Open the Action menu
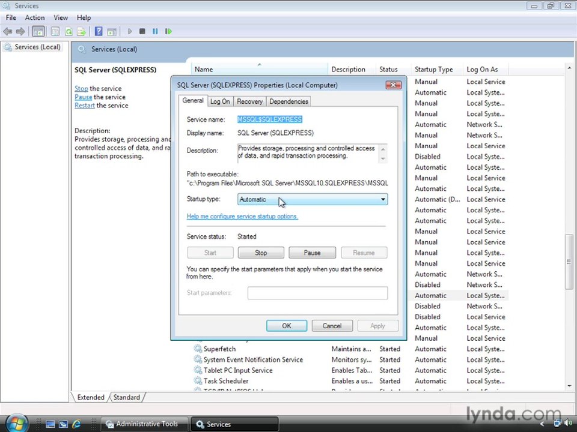577x432 pixels. pos(35,17)
